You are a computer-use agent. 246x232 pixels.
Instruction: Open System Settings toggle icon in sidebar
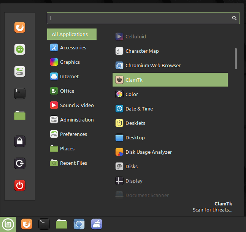tap(20, 71)
